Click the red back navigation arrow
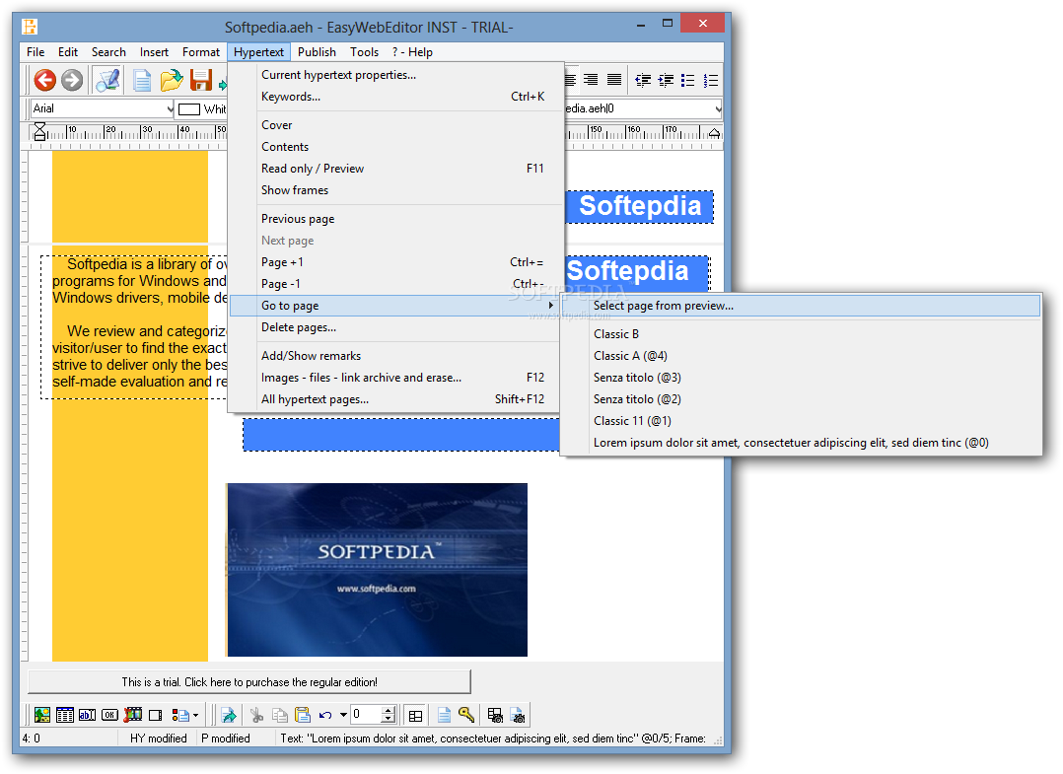Image resolution: width=1063 pixels, height=774 pixels. (x=44, y=80)
